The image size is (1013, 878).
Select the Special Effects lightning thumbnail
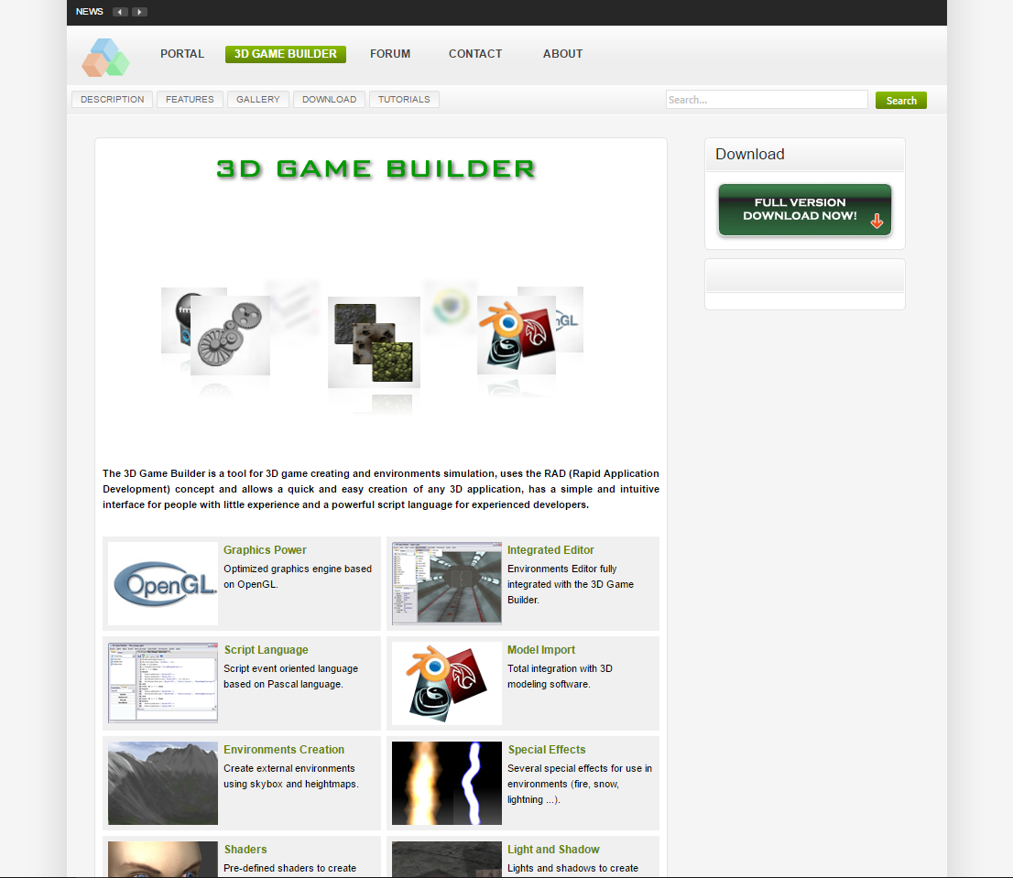[446, 783]
